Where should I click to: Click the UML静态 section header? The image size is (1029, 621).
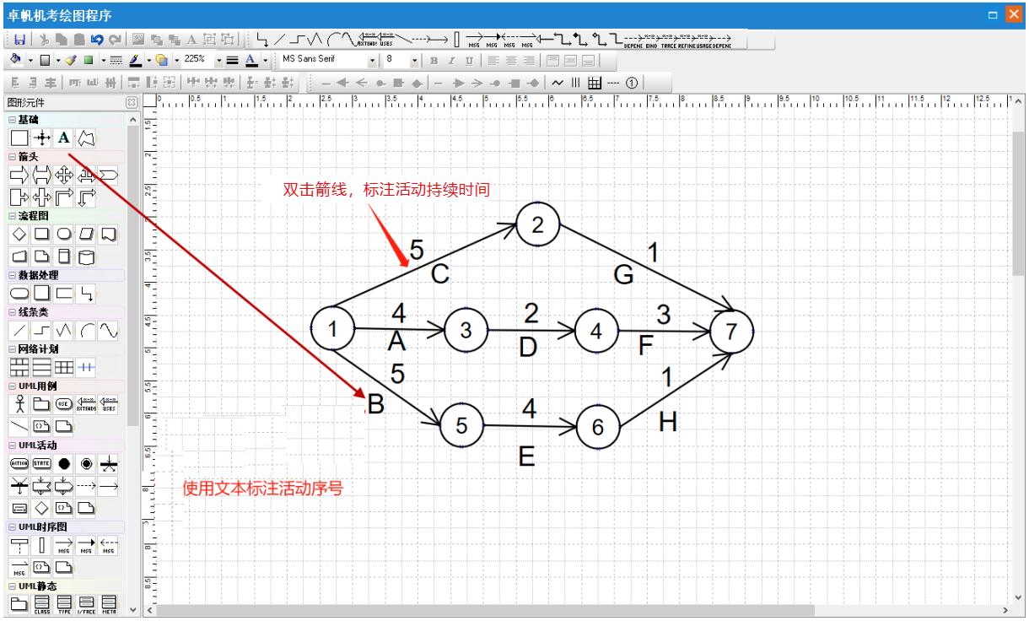pos(66,586)
